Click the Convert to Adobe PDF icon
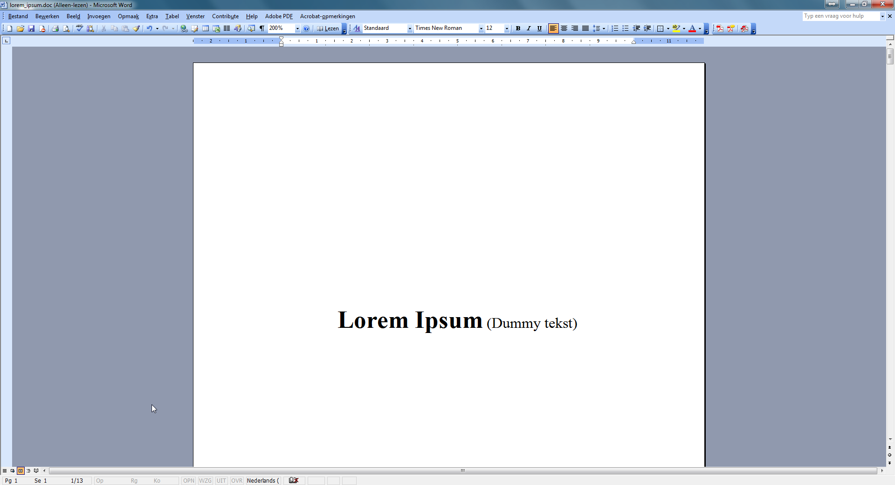 click(x=720, y=28)
